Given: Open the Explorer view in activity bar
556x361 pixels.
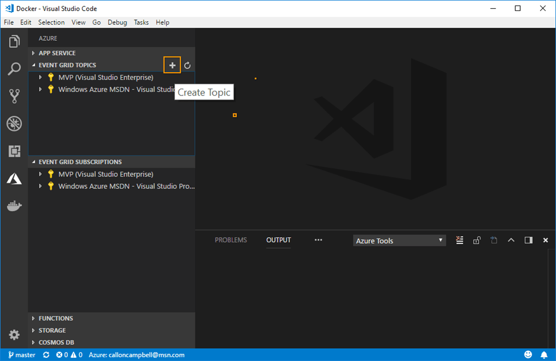Looking at the screenshot, I should (14, 42).
